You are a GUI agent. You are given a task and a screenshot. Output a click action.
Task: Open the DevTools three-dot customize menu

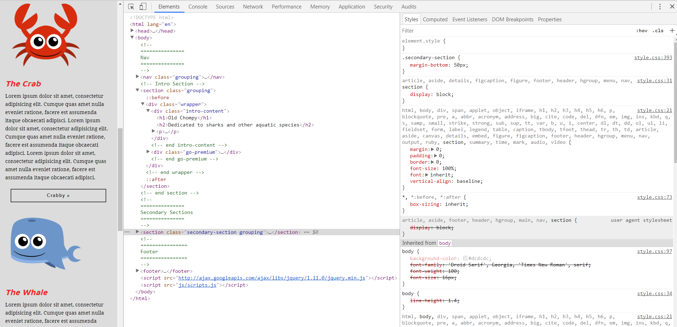click(660, 7)
